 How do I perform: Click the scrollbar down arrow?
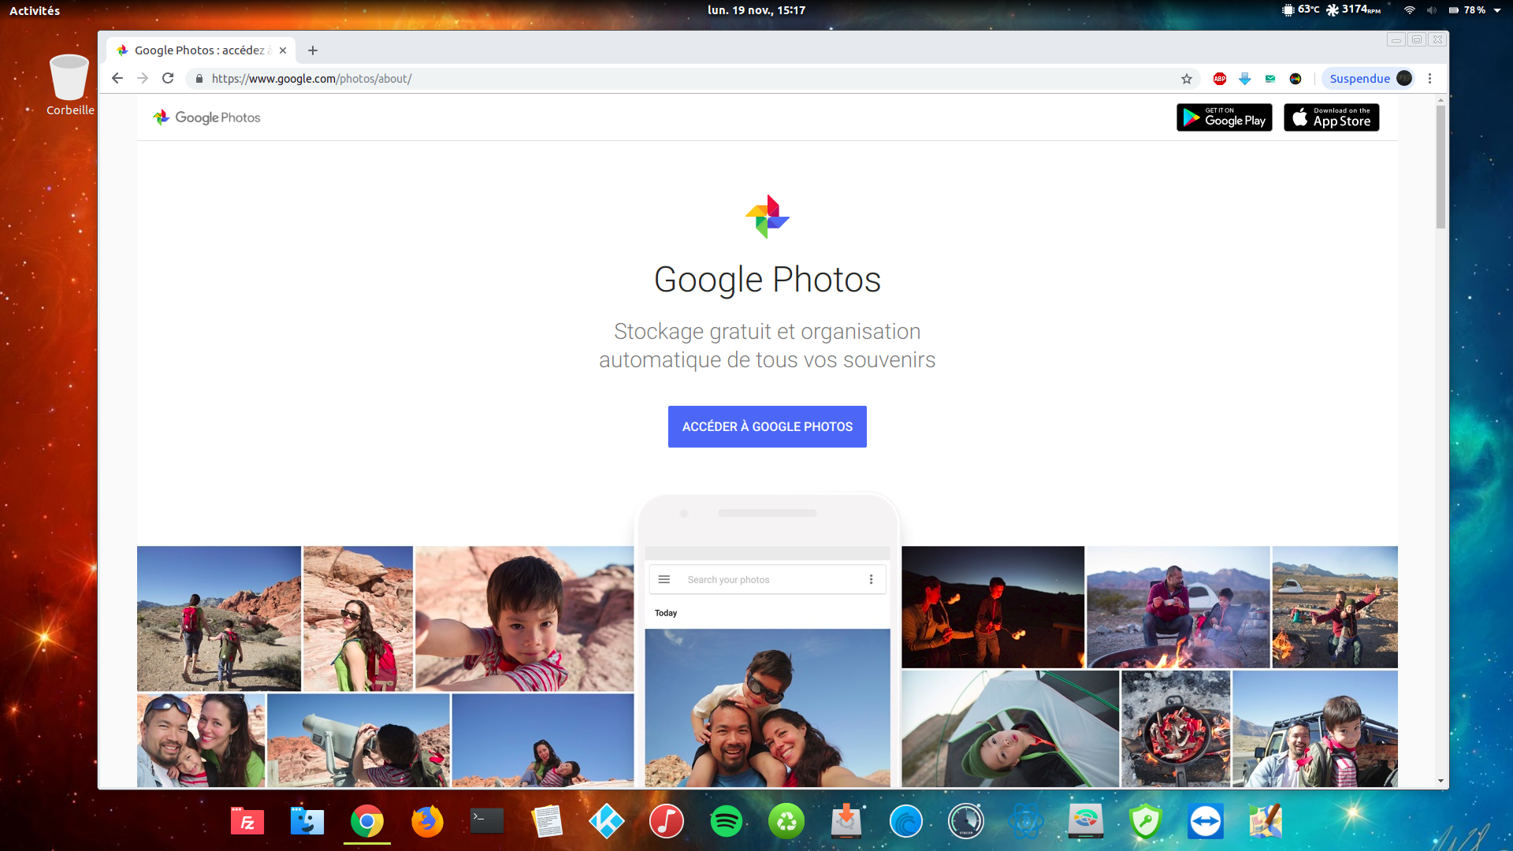pos(1441,781)
